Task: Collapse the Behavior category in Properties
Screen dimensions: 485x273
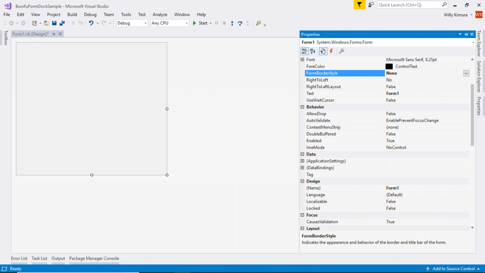Action: point(303,107)
